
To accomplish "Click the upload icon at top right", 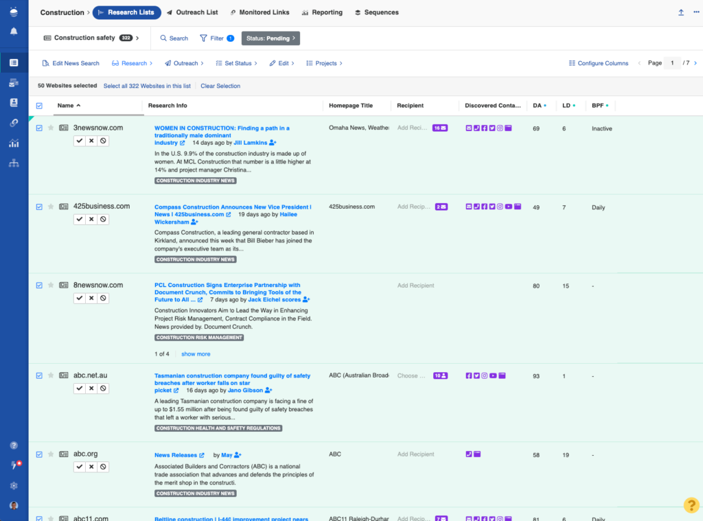I will pyautogui.click(x=681, y=12).
